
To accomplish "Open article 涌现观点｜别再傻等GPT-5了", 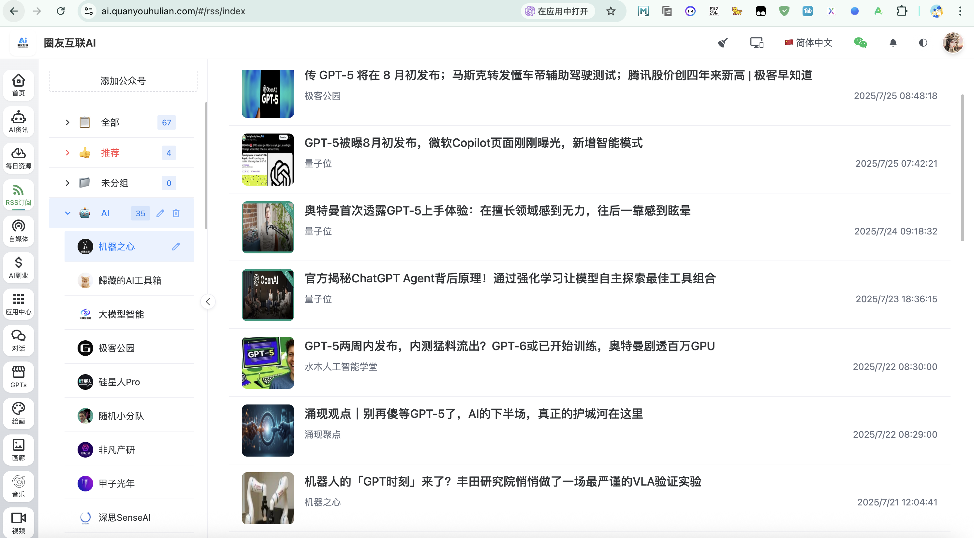I will pyautogui.click(x=474, y=414).
